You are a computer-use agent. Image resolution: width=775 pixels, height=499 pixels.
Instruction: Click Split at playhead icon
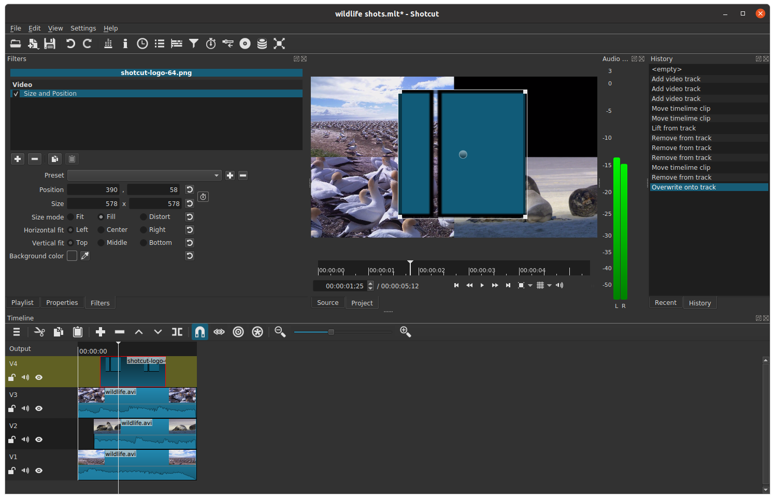177,332
